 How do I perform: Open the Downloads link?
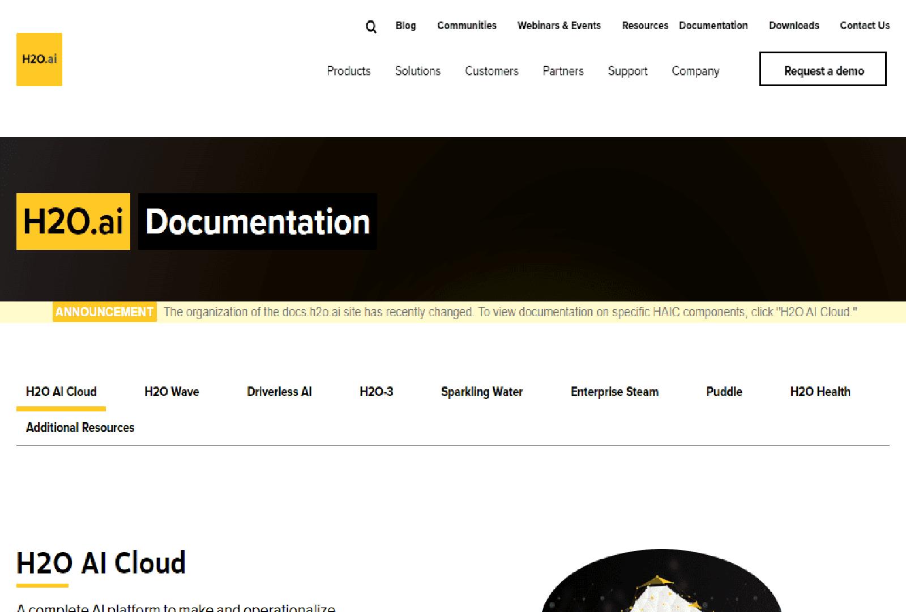pos(793,25)
